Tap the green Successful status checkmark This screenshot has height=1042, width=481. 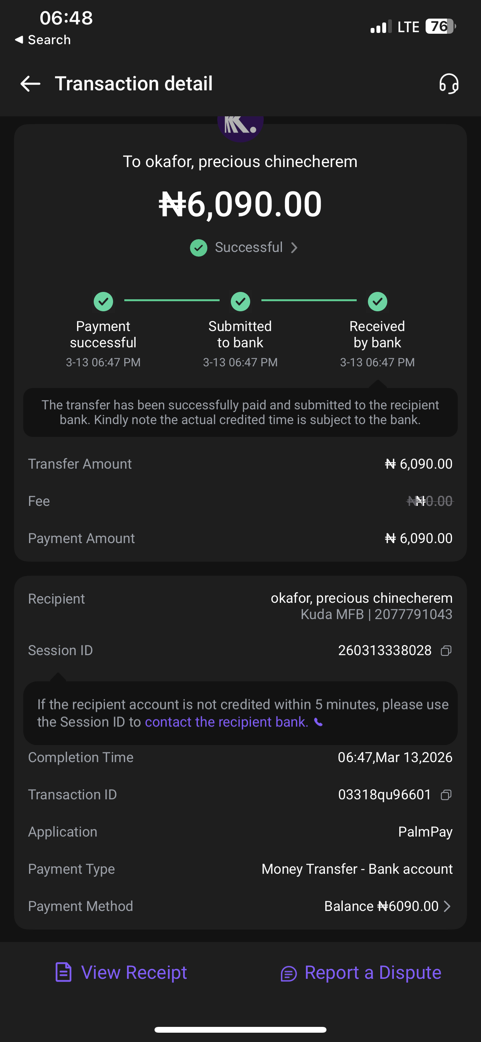click(198, 248)
